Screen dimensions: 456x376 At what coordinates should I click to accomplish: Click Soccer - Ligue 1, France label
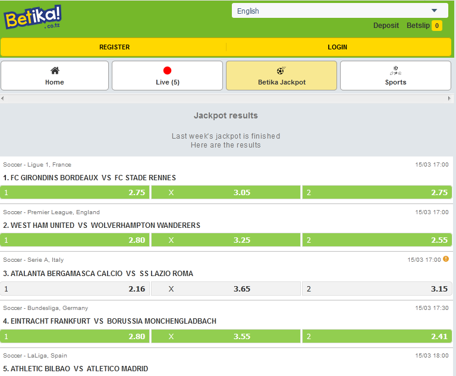pos(37,165)
